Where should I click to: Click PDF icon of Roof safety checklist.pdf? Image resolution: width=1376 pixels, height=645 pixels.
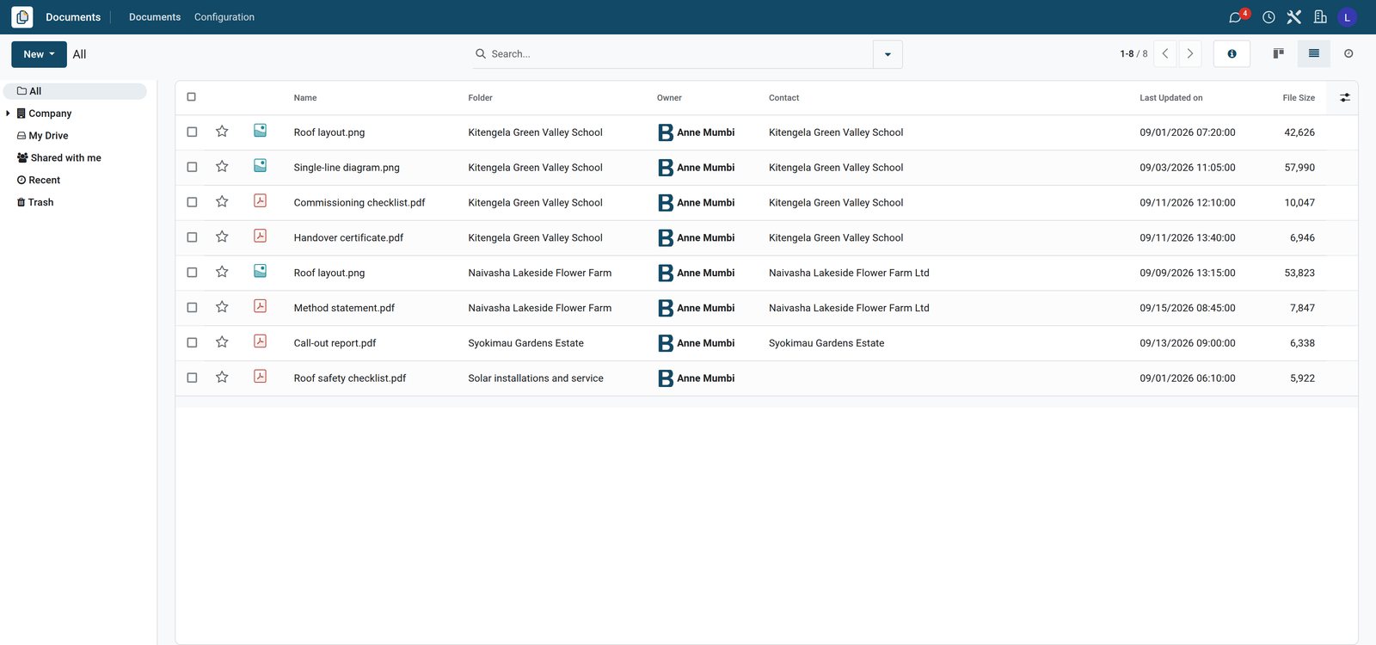click(x=260, y=376)
